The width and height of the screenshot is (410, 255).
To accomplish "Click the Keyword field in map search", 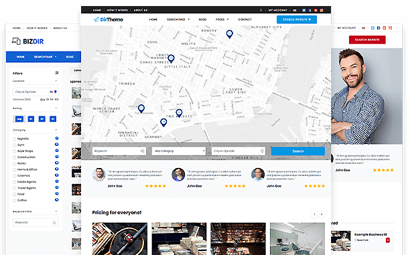I will 119,151.
